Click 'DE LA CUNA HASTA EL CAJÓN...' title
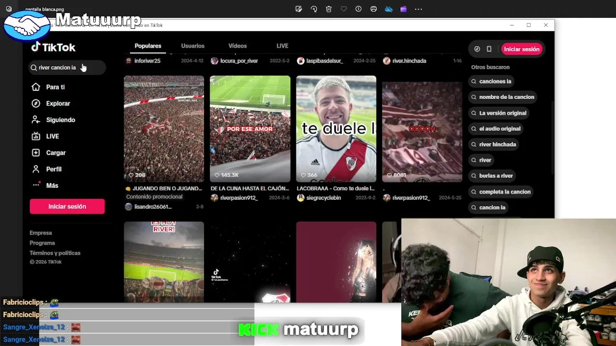 [x=250, y=189]
